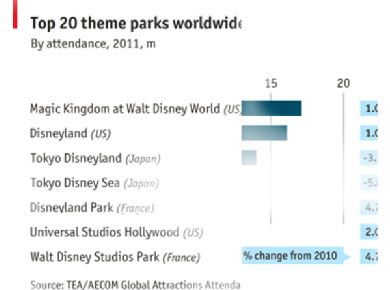Select the Tokyo Disney Sea (Japan) label
This screenshot has height=290, width=390.
[95, 183]
